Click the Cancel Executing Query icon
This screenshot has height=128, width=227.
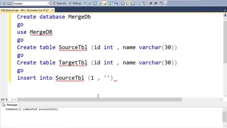85,3
